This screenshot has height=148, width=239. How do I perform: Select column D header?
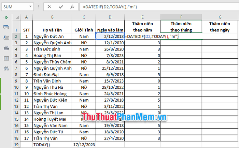pos(110,17)
